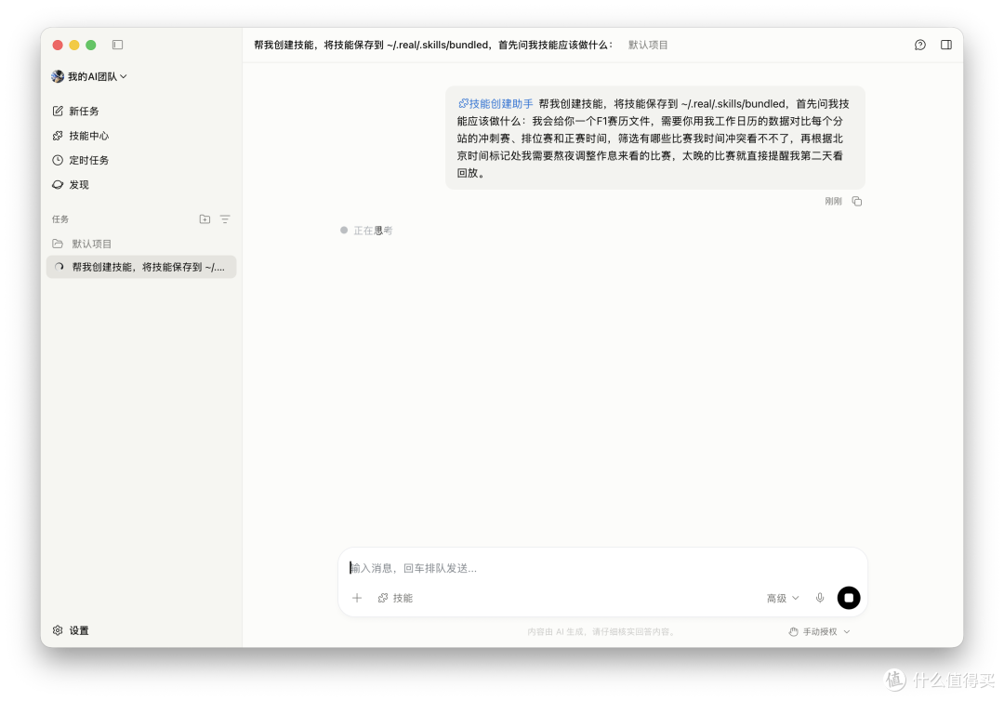Click the team avatar icon
The width and height of the screenshot is (1004, 701).
[x=58, y=76]
